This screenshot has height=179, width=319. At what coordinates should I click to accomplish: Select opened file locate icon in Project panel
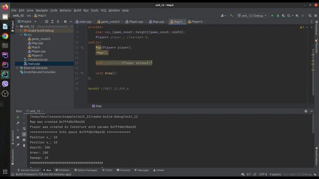click(x=46, y=21)
